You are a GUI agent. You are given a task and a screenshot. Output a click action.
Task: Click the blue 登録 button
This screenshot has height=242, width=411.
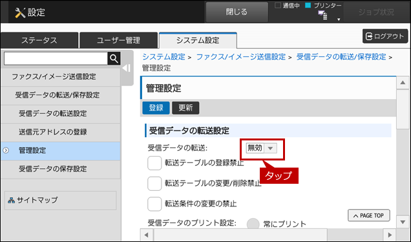pos(156,108)
